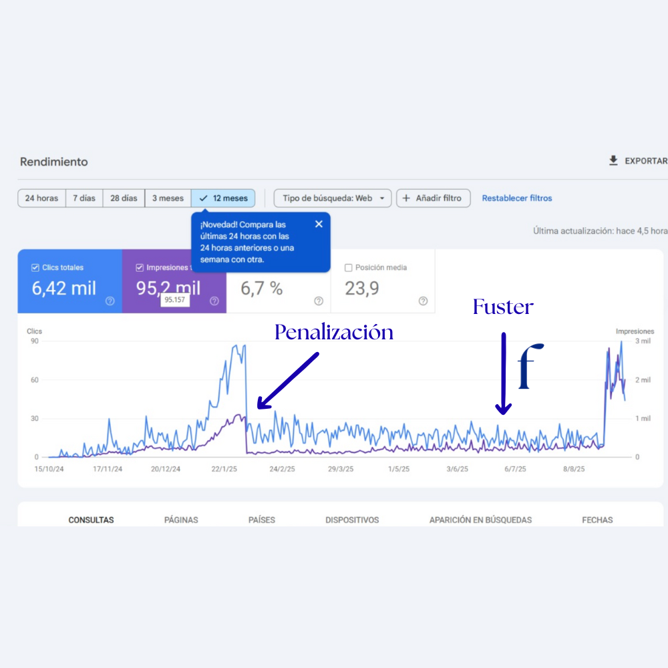The width and height of the screenshot is (668, 668).
Task: Click the plus icon in Añadir filtro
Action: (406, 198)
